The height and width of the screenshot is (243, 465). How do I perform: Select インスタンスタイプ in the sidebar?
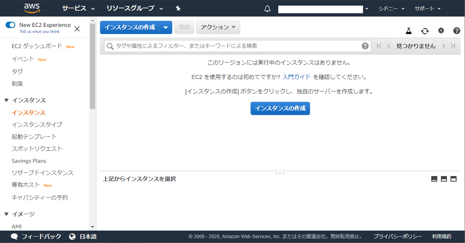coord(37,125)
